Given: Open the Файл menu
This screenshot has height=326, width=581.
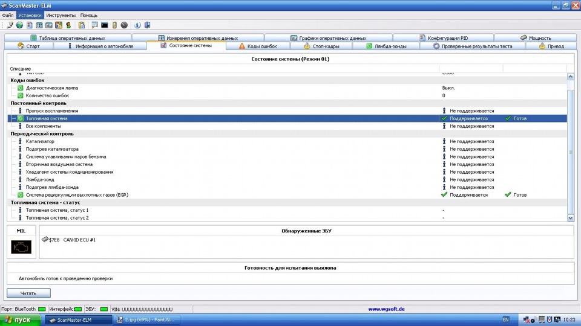Looking at the screenshot, I should pos(8,15).
